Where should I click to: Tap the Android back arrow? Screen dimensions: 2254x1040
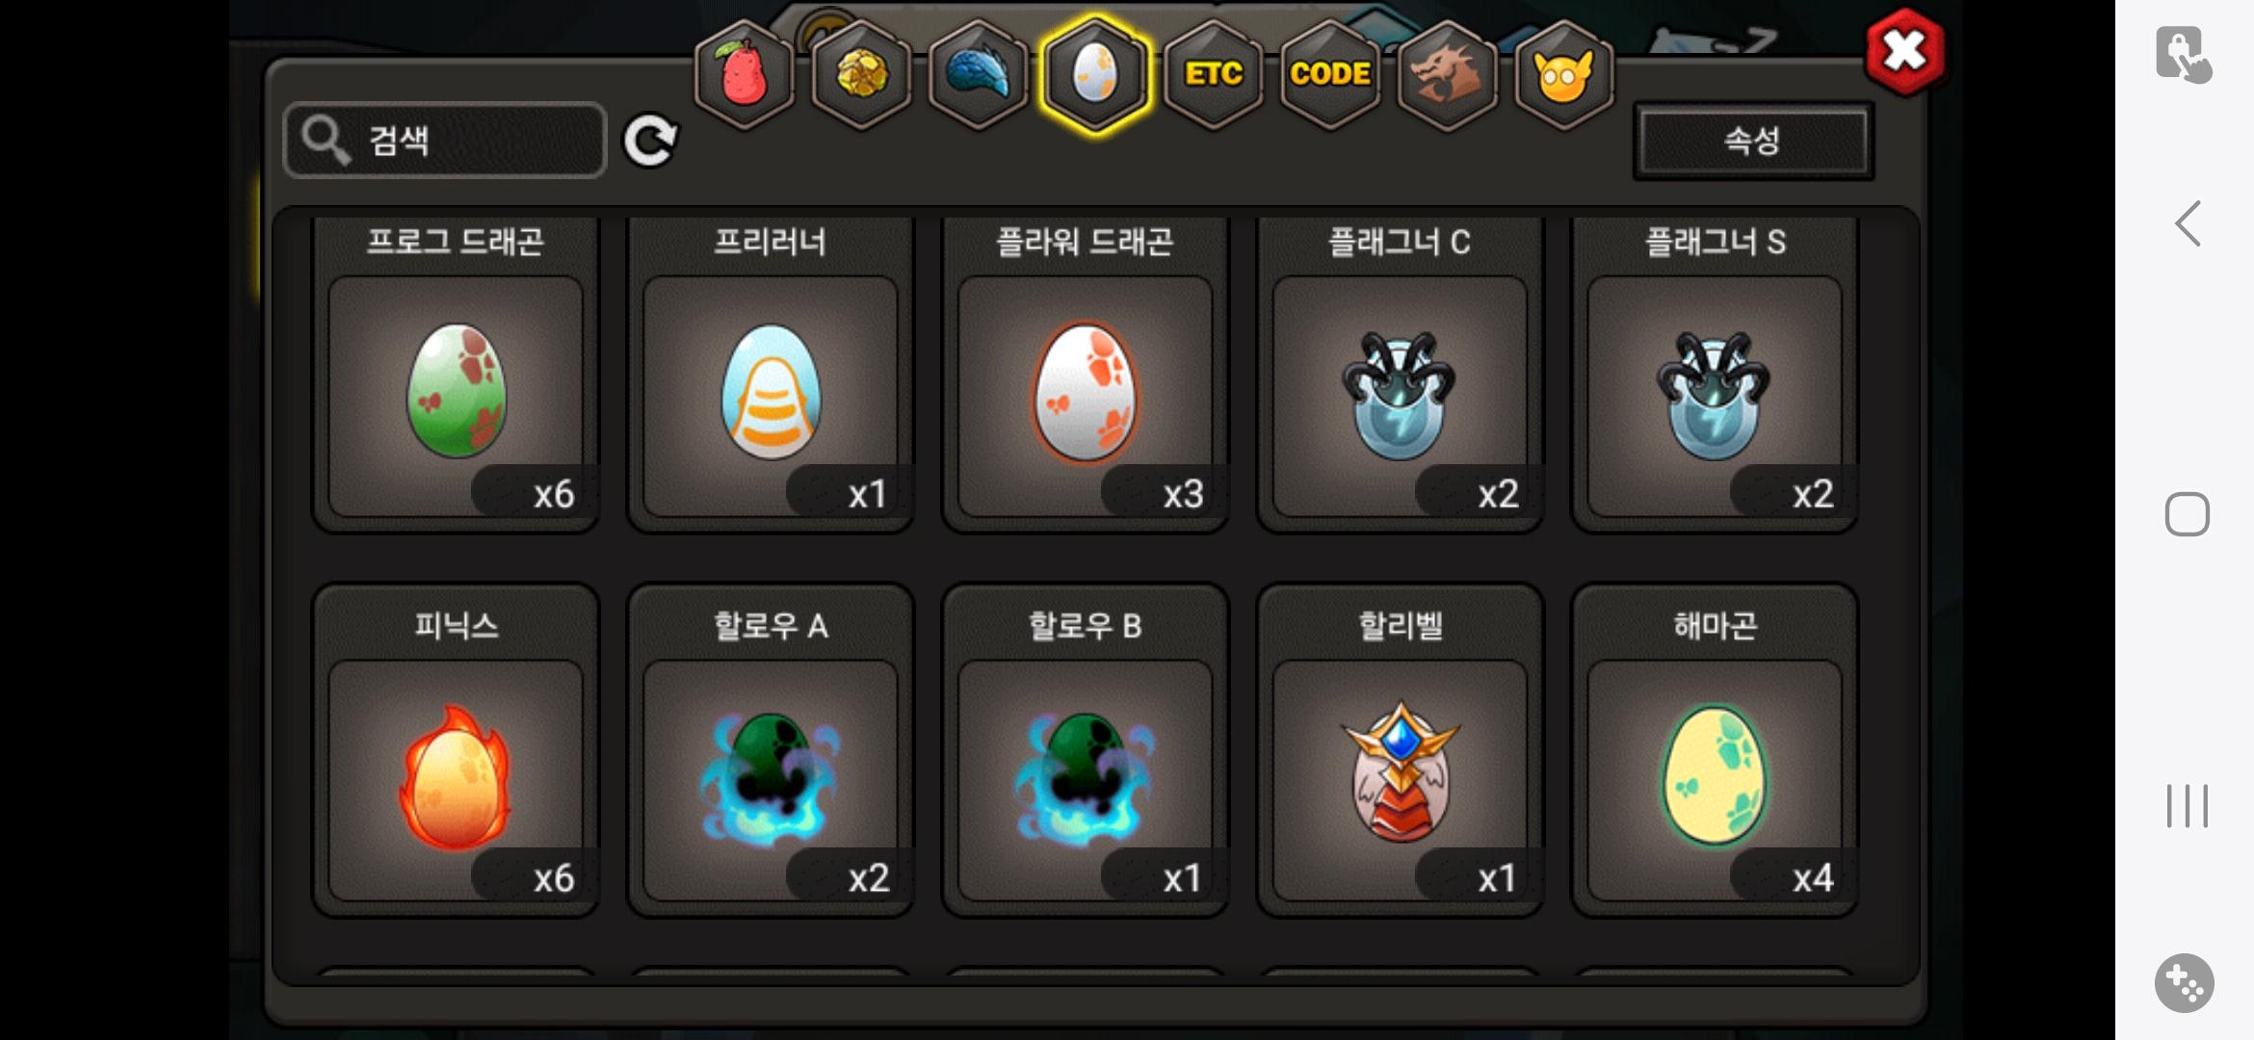point(2188,223)
